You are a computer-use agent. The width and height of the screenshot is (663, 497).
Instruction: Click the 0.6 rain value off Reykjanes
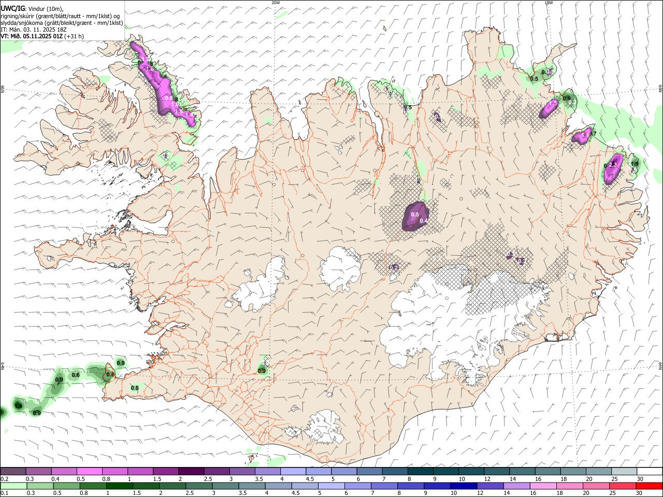click(76, 375)
